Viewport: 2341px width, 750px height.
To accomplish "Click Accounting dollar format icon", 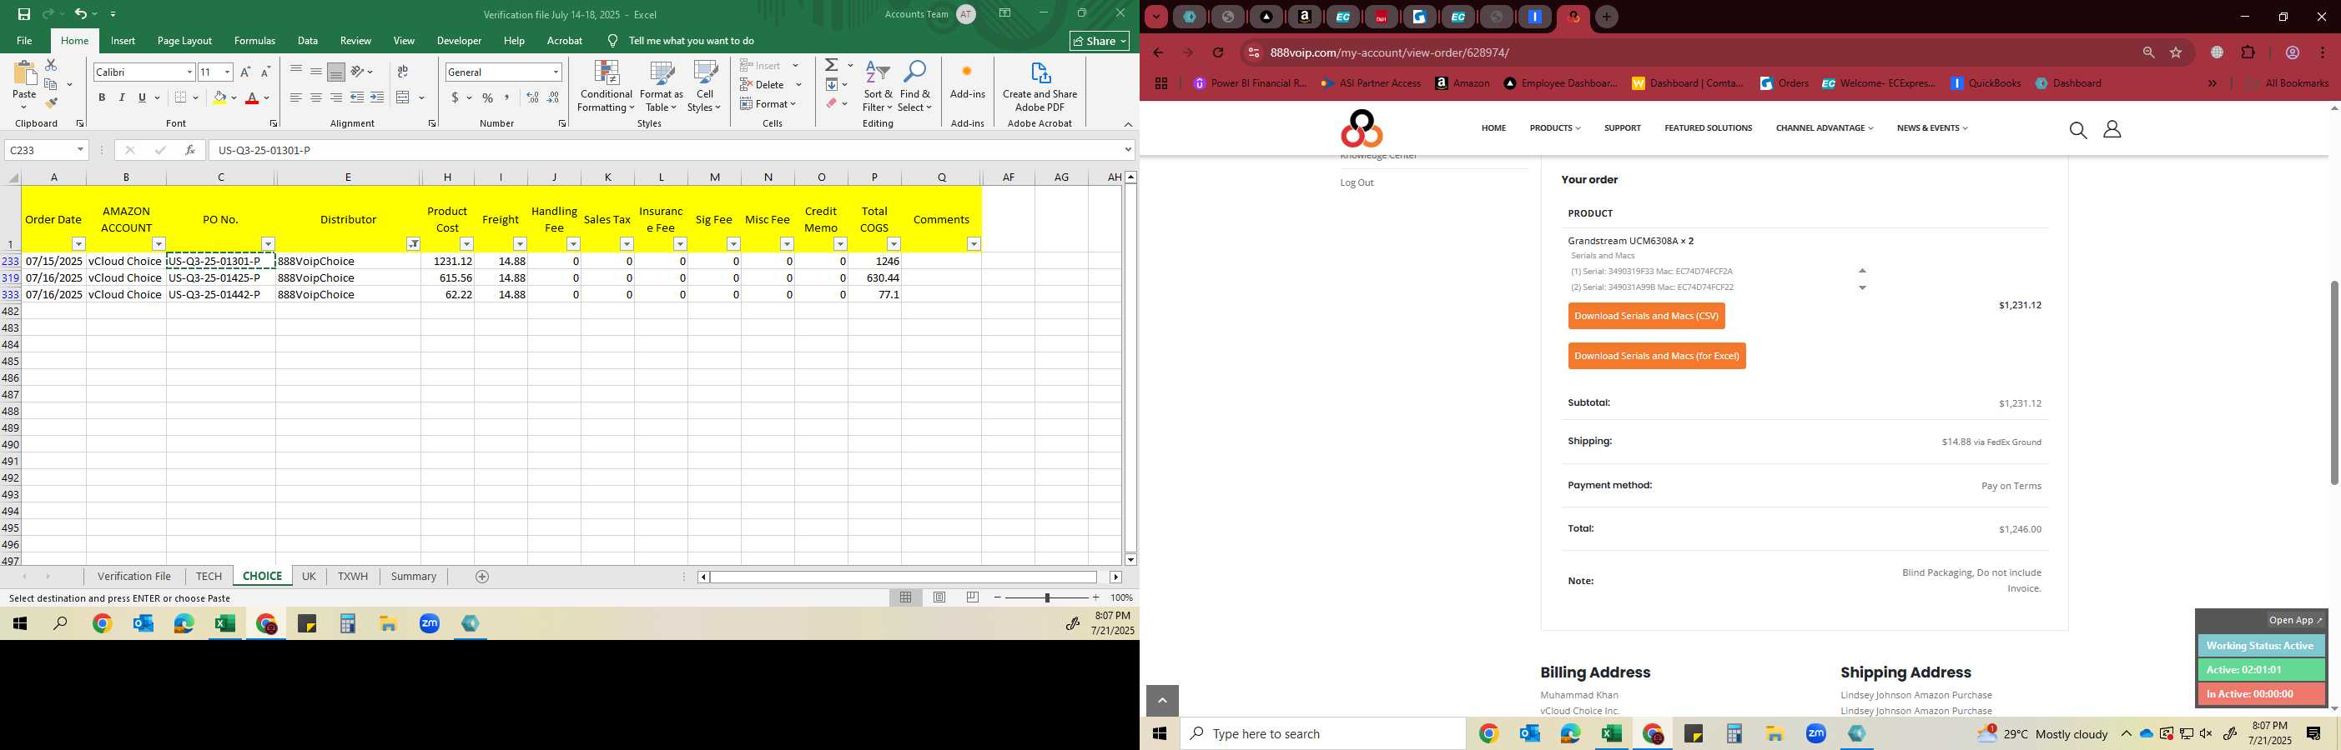I will point(456,98).
